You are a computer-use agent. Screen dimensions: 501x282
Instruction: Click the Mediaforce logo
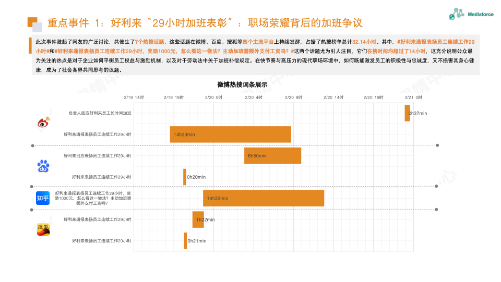point(471,14)
